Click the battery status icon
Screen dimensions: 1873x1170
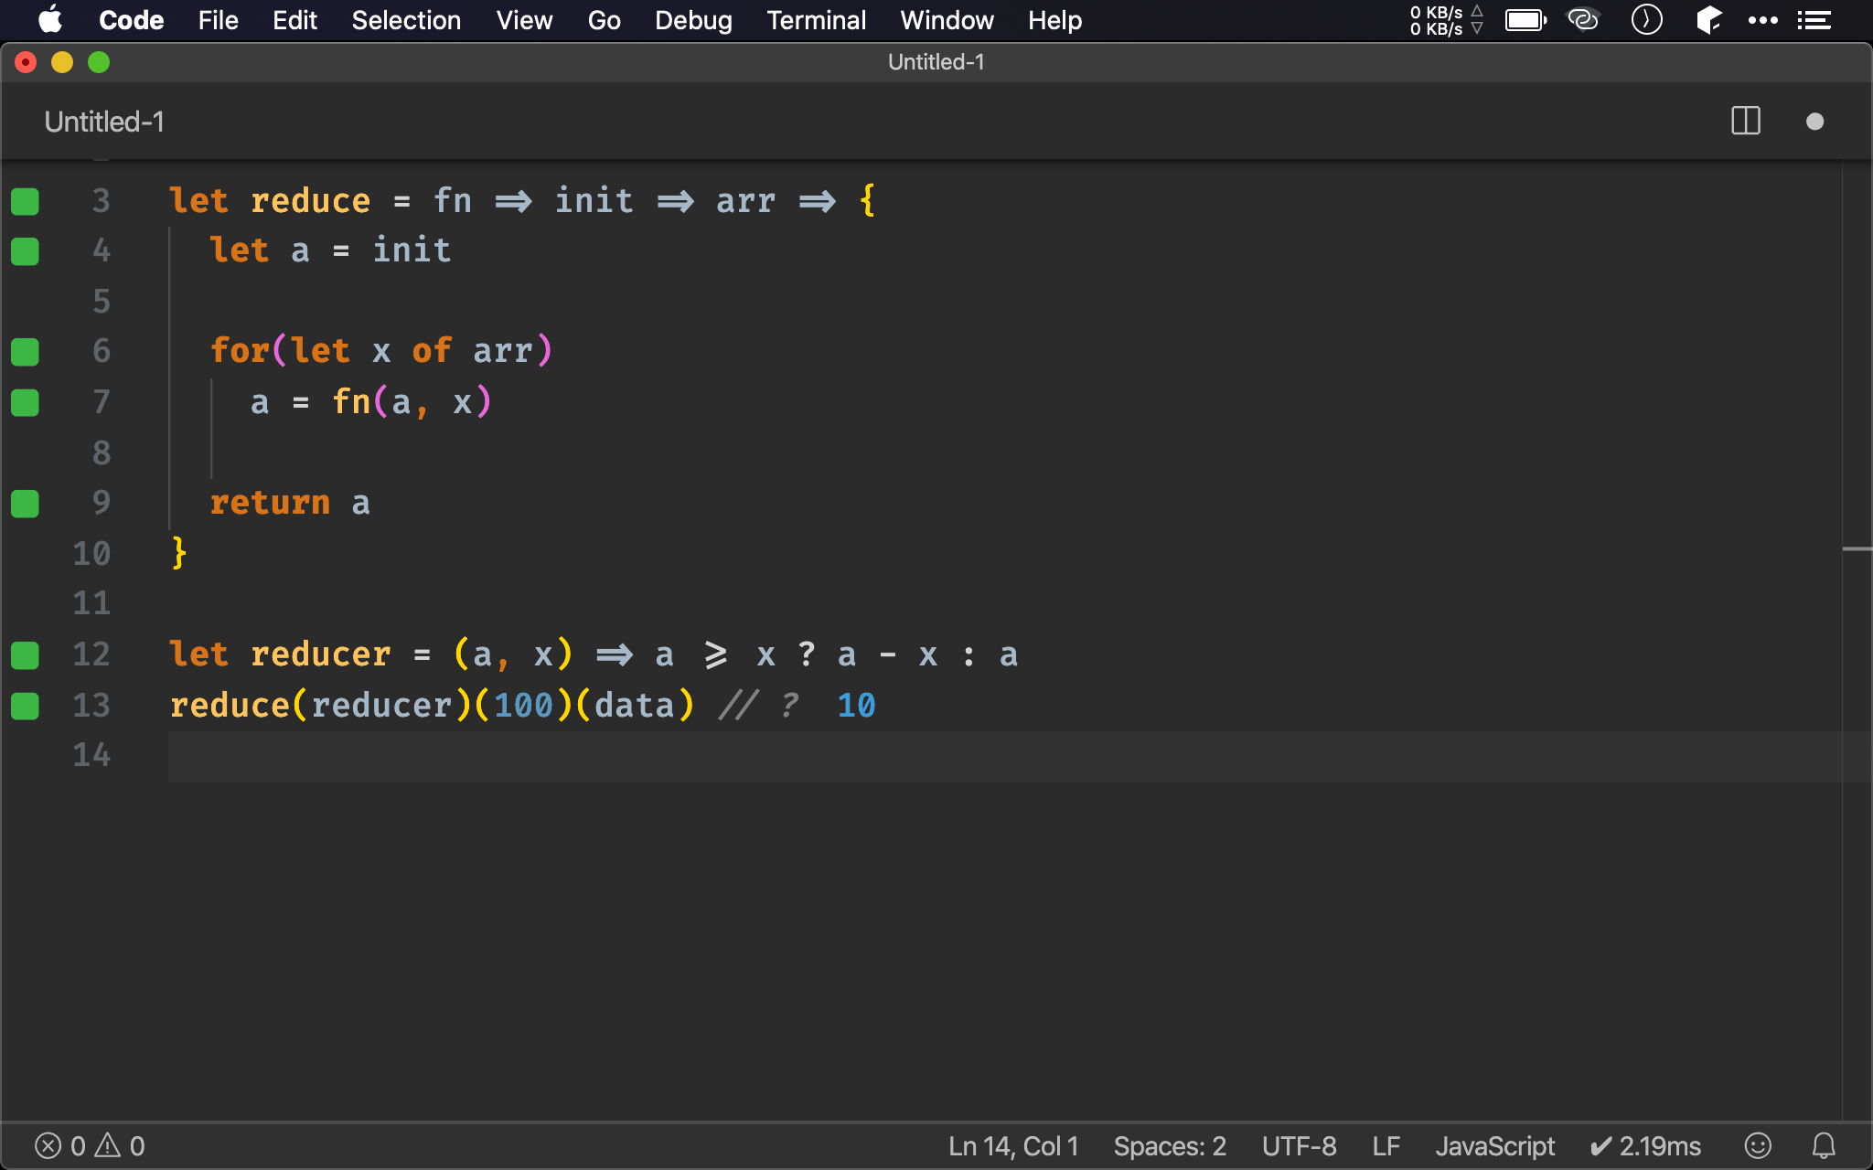point(1524,19)
